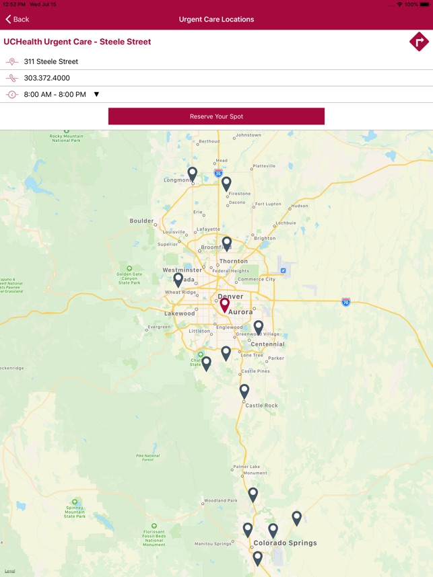Select the map pin west of Lone Tree

(x=226, y=353)
